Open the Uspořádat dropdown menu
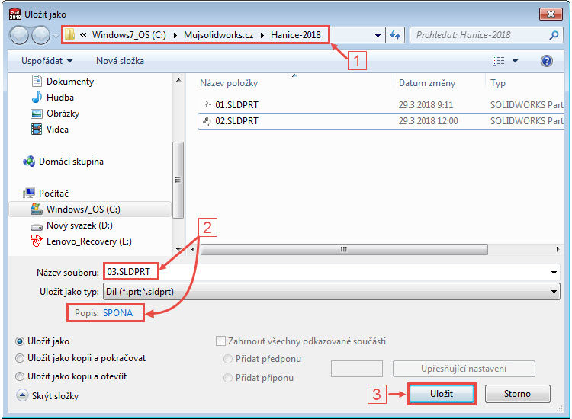Screen dimensions: 572x419 [x=47, y=61]
